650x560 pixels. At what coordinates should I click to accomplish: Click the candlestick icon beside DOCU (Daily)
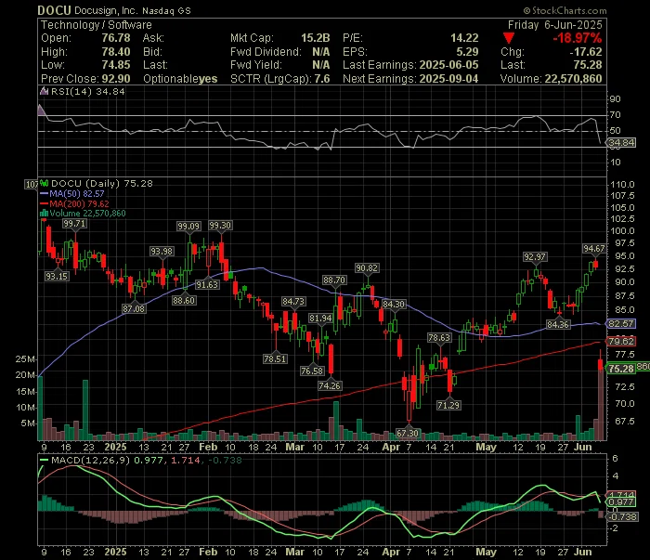pos(44,183)
